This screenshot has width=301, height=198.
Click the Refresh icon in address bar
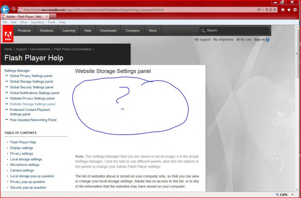(270, 10)
